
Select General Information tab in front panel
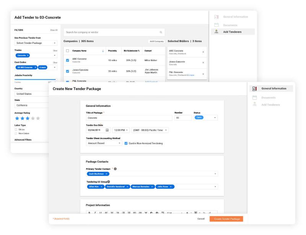click(273, 89)
